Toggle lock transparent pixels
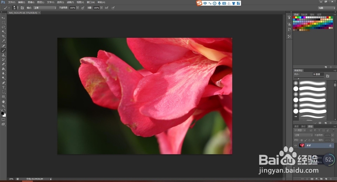 [302, 140]
